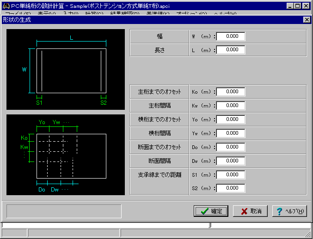Image resolution: width=313 pixels, height=239 pixels.
Task: Click the S2 distance input field
Action: (x=231, y=188)
